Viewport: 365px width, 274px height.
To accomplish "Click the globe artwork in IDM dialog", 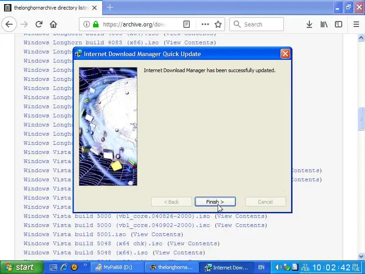I will pyautogui.click(x=108, y=126).
